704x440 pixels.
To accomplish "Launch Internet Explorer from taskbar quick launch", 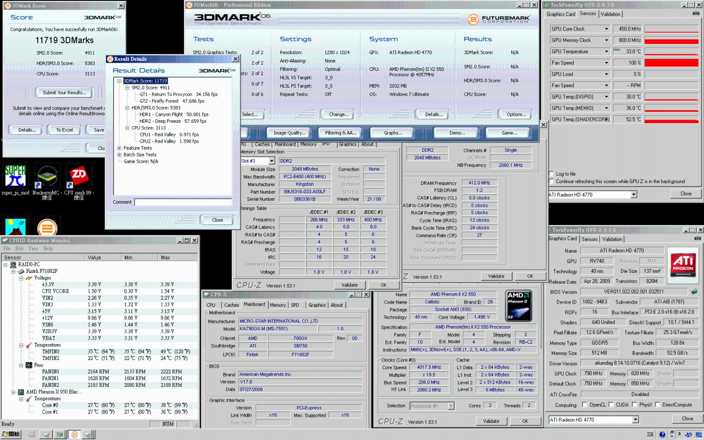I will 32,435.
